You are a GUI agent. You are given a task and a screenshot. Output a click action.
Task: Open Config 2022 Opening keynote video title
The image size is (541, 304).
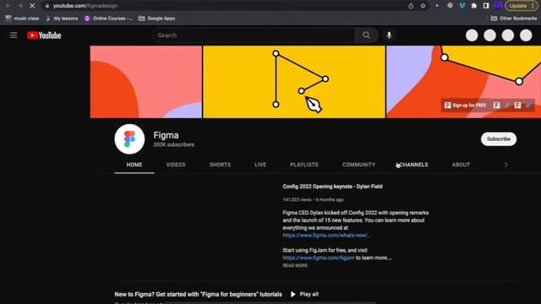click(x=332, y=187)
